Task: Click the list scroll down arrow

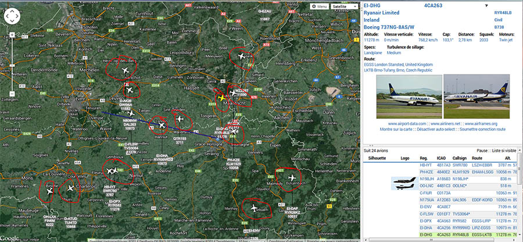Action: (520, 235)
